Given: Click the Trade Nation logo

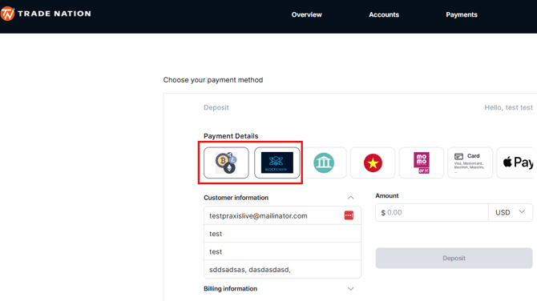Looking at the screenshot, I should click(x=46, y=14).
